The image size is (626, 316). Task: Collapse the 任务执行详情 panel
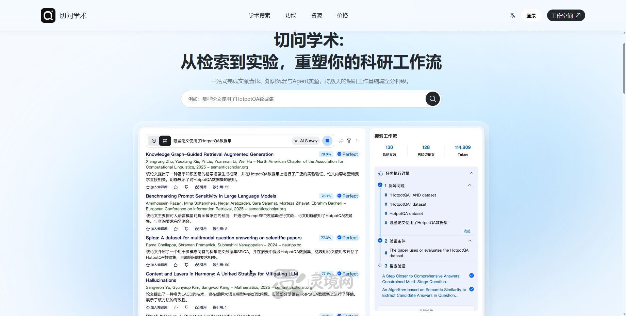(472, 173)
